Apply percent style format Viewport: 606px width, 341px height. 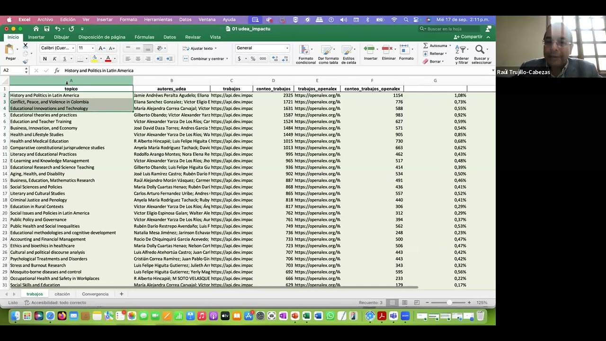[x=253, y=59]
